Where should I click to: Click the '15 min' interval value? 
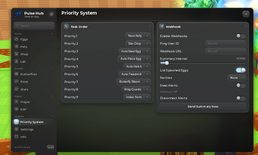click(x=241, y=58)
